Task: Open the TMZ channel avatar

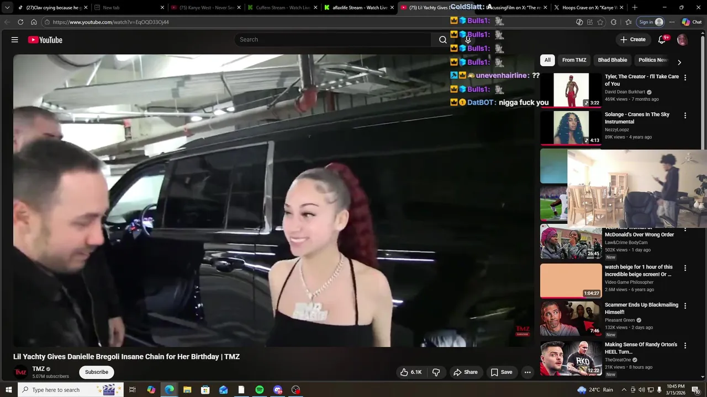Action: coord(20,372)
